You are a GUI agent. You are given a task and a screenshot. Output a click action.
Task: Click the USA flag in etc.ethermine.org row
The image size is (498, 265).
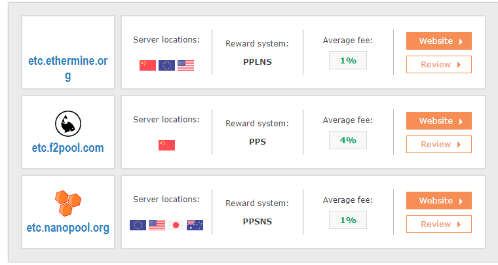186,65
